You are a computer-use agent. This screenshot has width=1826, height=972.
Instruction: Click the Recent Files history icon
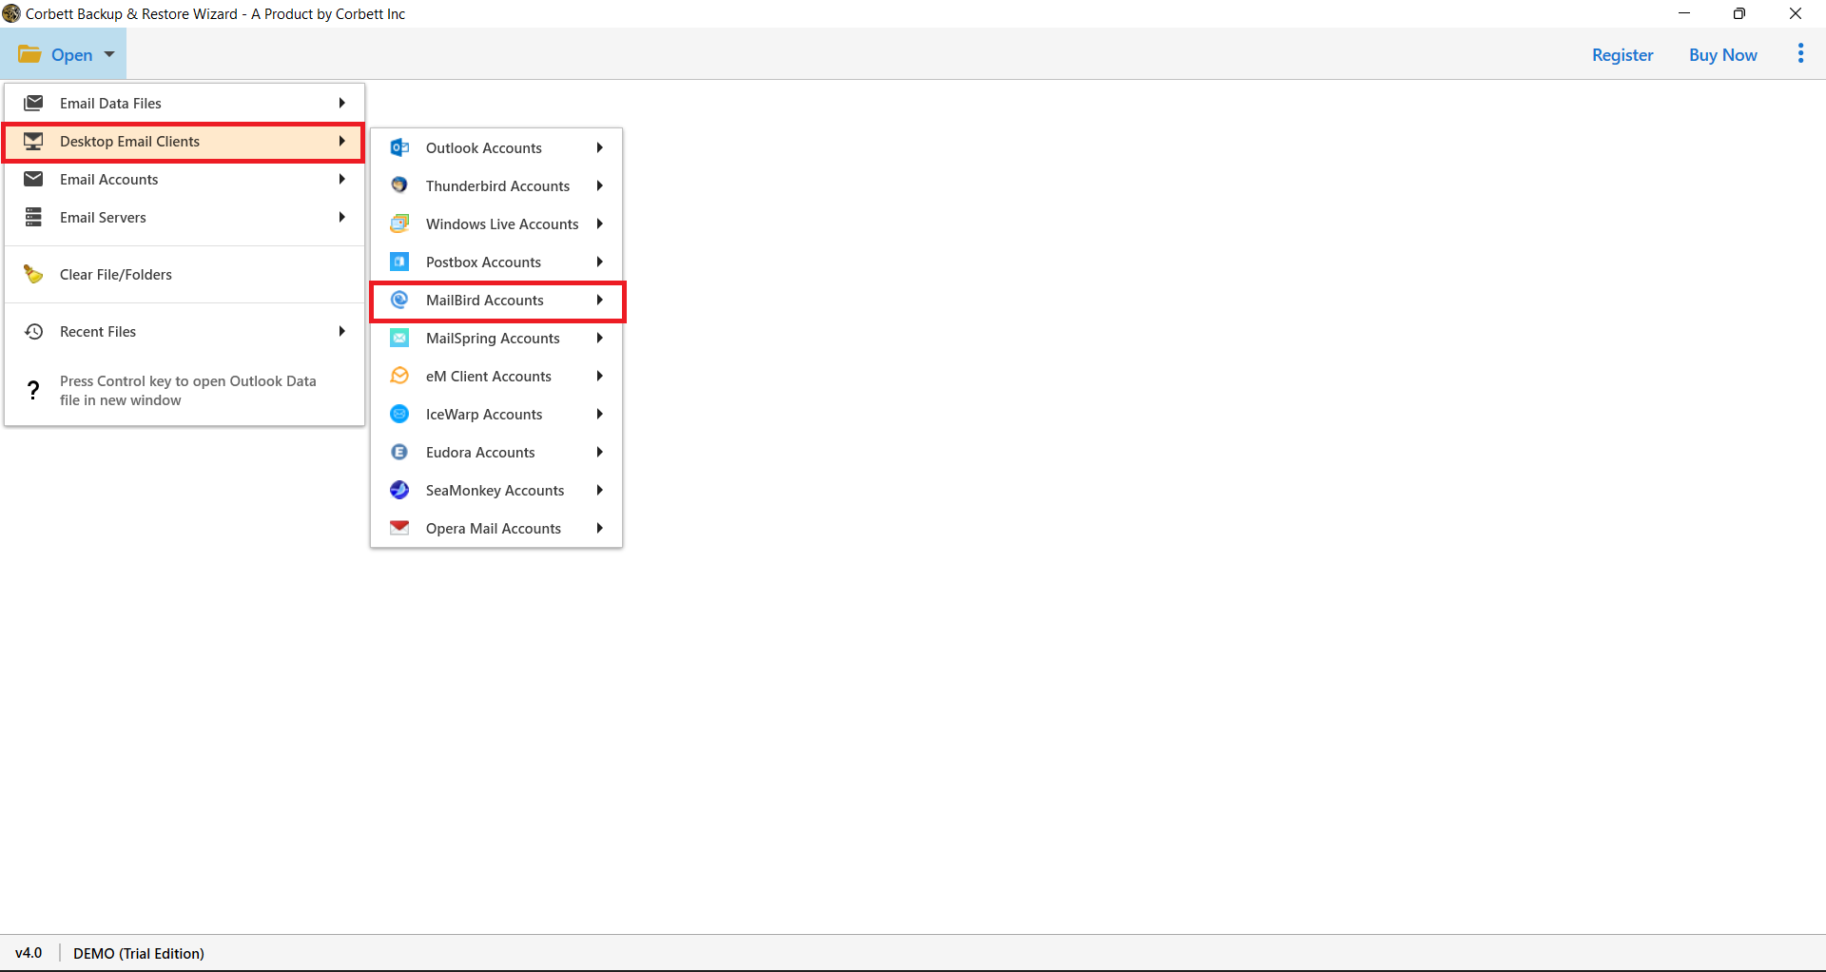[33, 331]
